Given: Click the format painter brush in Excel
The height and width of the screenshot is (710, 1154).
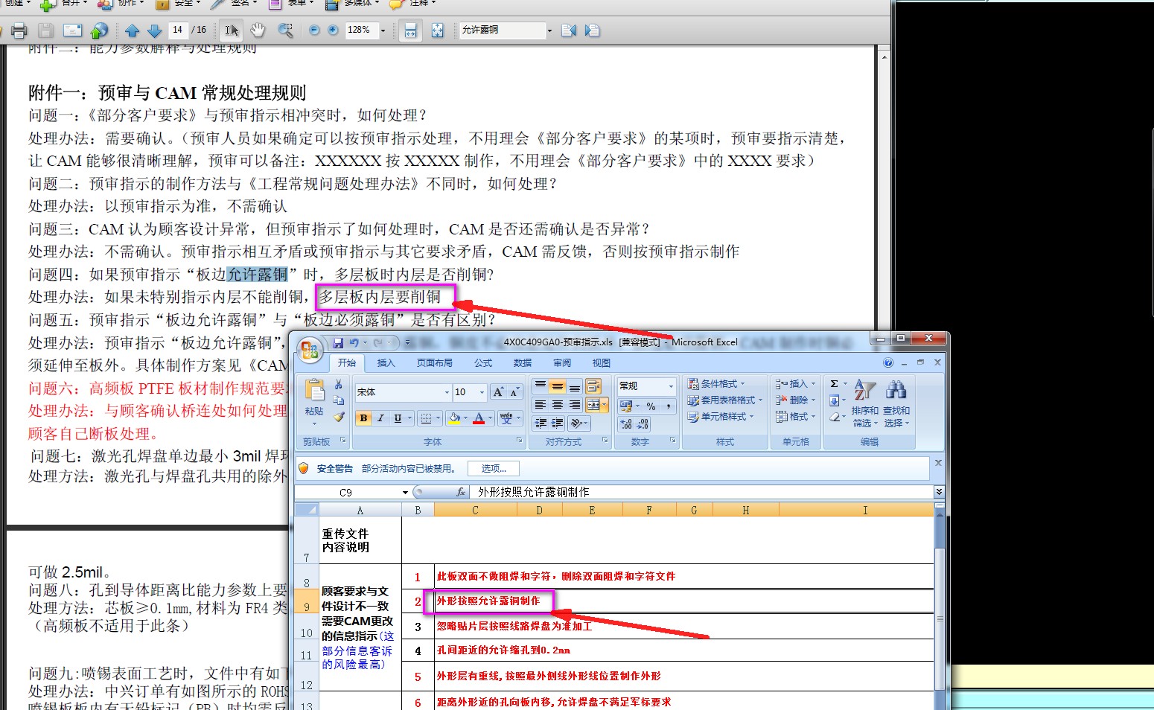Looking at the screenshot, I should (339, 418).
